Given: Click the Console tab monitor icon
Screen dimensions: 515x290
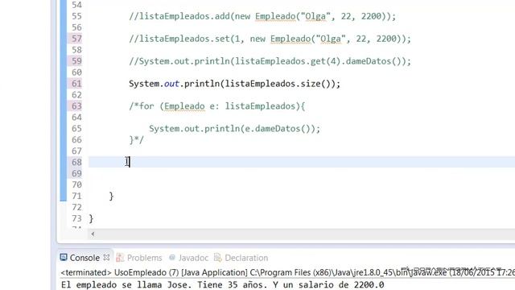Looking at the screenshot, I should 64,258.
